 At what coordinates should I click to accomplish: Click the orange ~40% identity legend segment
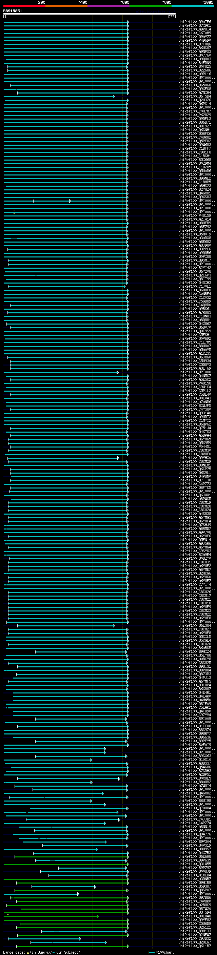[66, 6]
